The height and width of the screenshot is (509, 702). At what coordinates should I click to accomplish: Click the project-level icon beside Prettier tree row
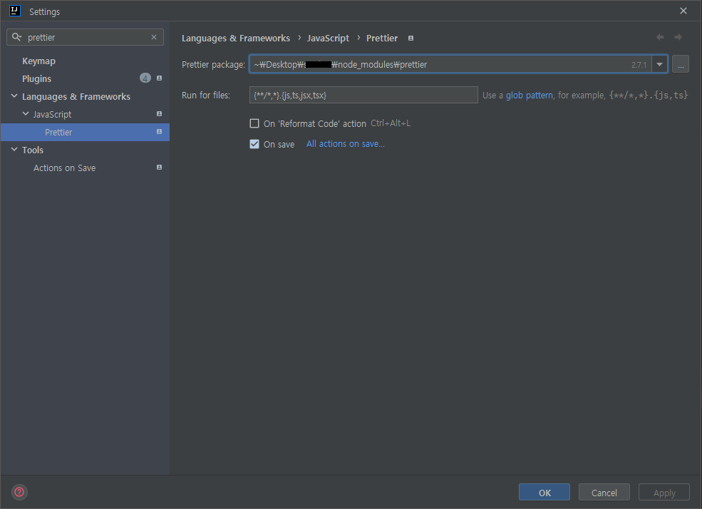[x=159, y=132]
